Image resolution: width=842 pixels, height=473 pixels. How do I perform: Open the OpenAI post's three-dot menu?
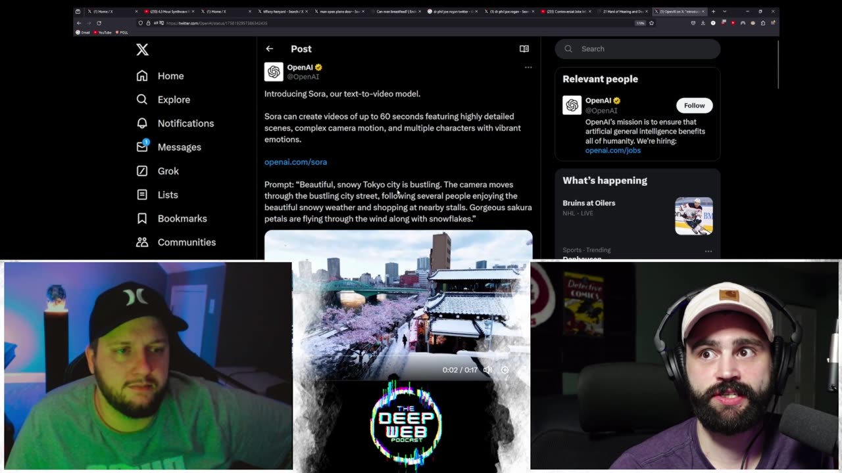coord(528,67)
